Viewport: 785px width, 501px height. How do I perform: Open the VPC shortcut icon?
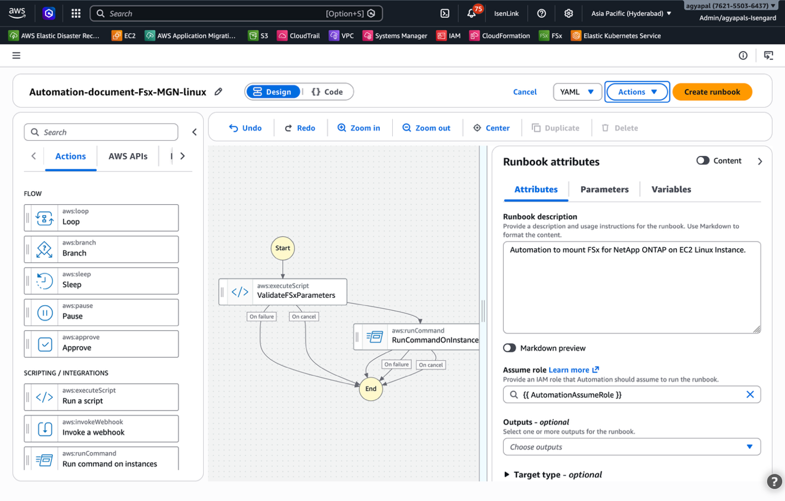tap(334, 35)
